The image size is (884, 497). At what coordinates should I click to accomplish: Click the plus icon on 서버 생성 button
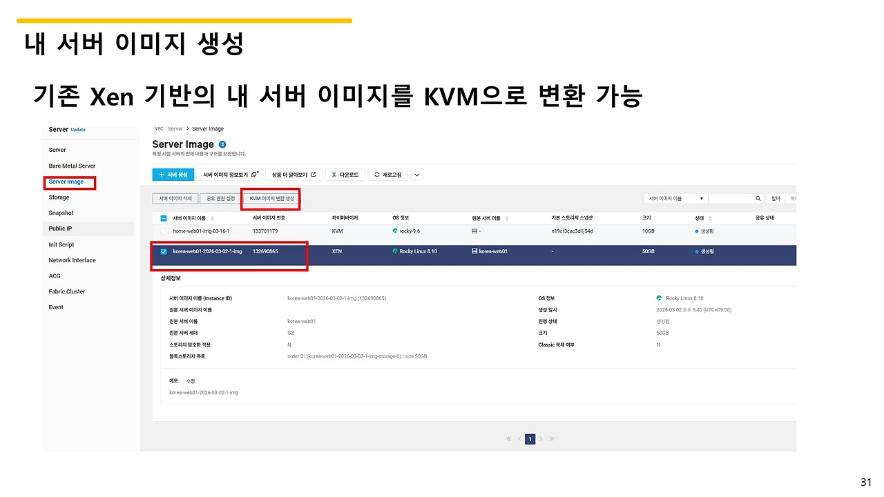[x=161, y=175]
